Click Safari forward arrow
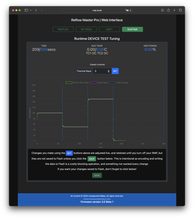The width and height of the screenshot is (194, 218). coord(42,10)
